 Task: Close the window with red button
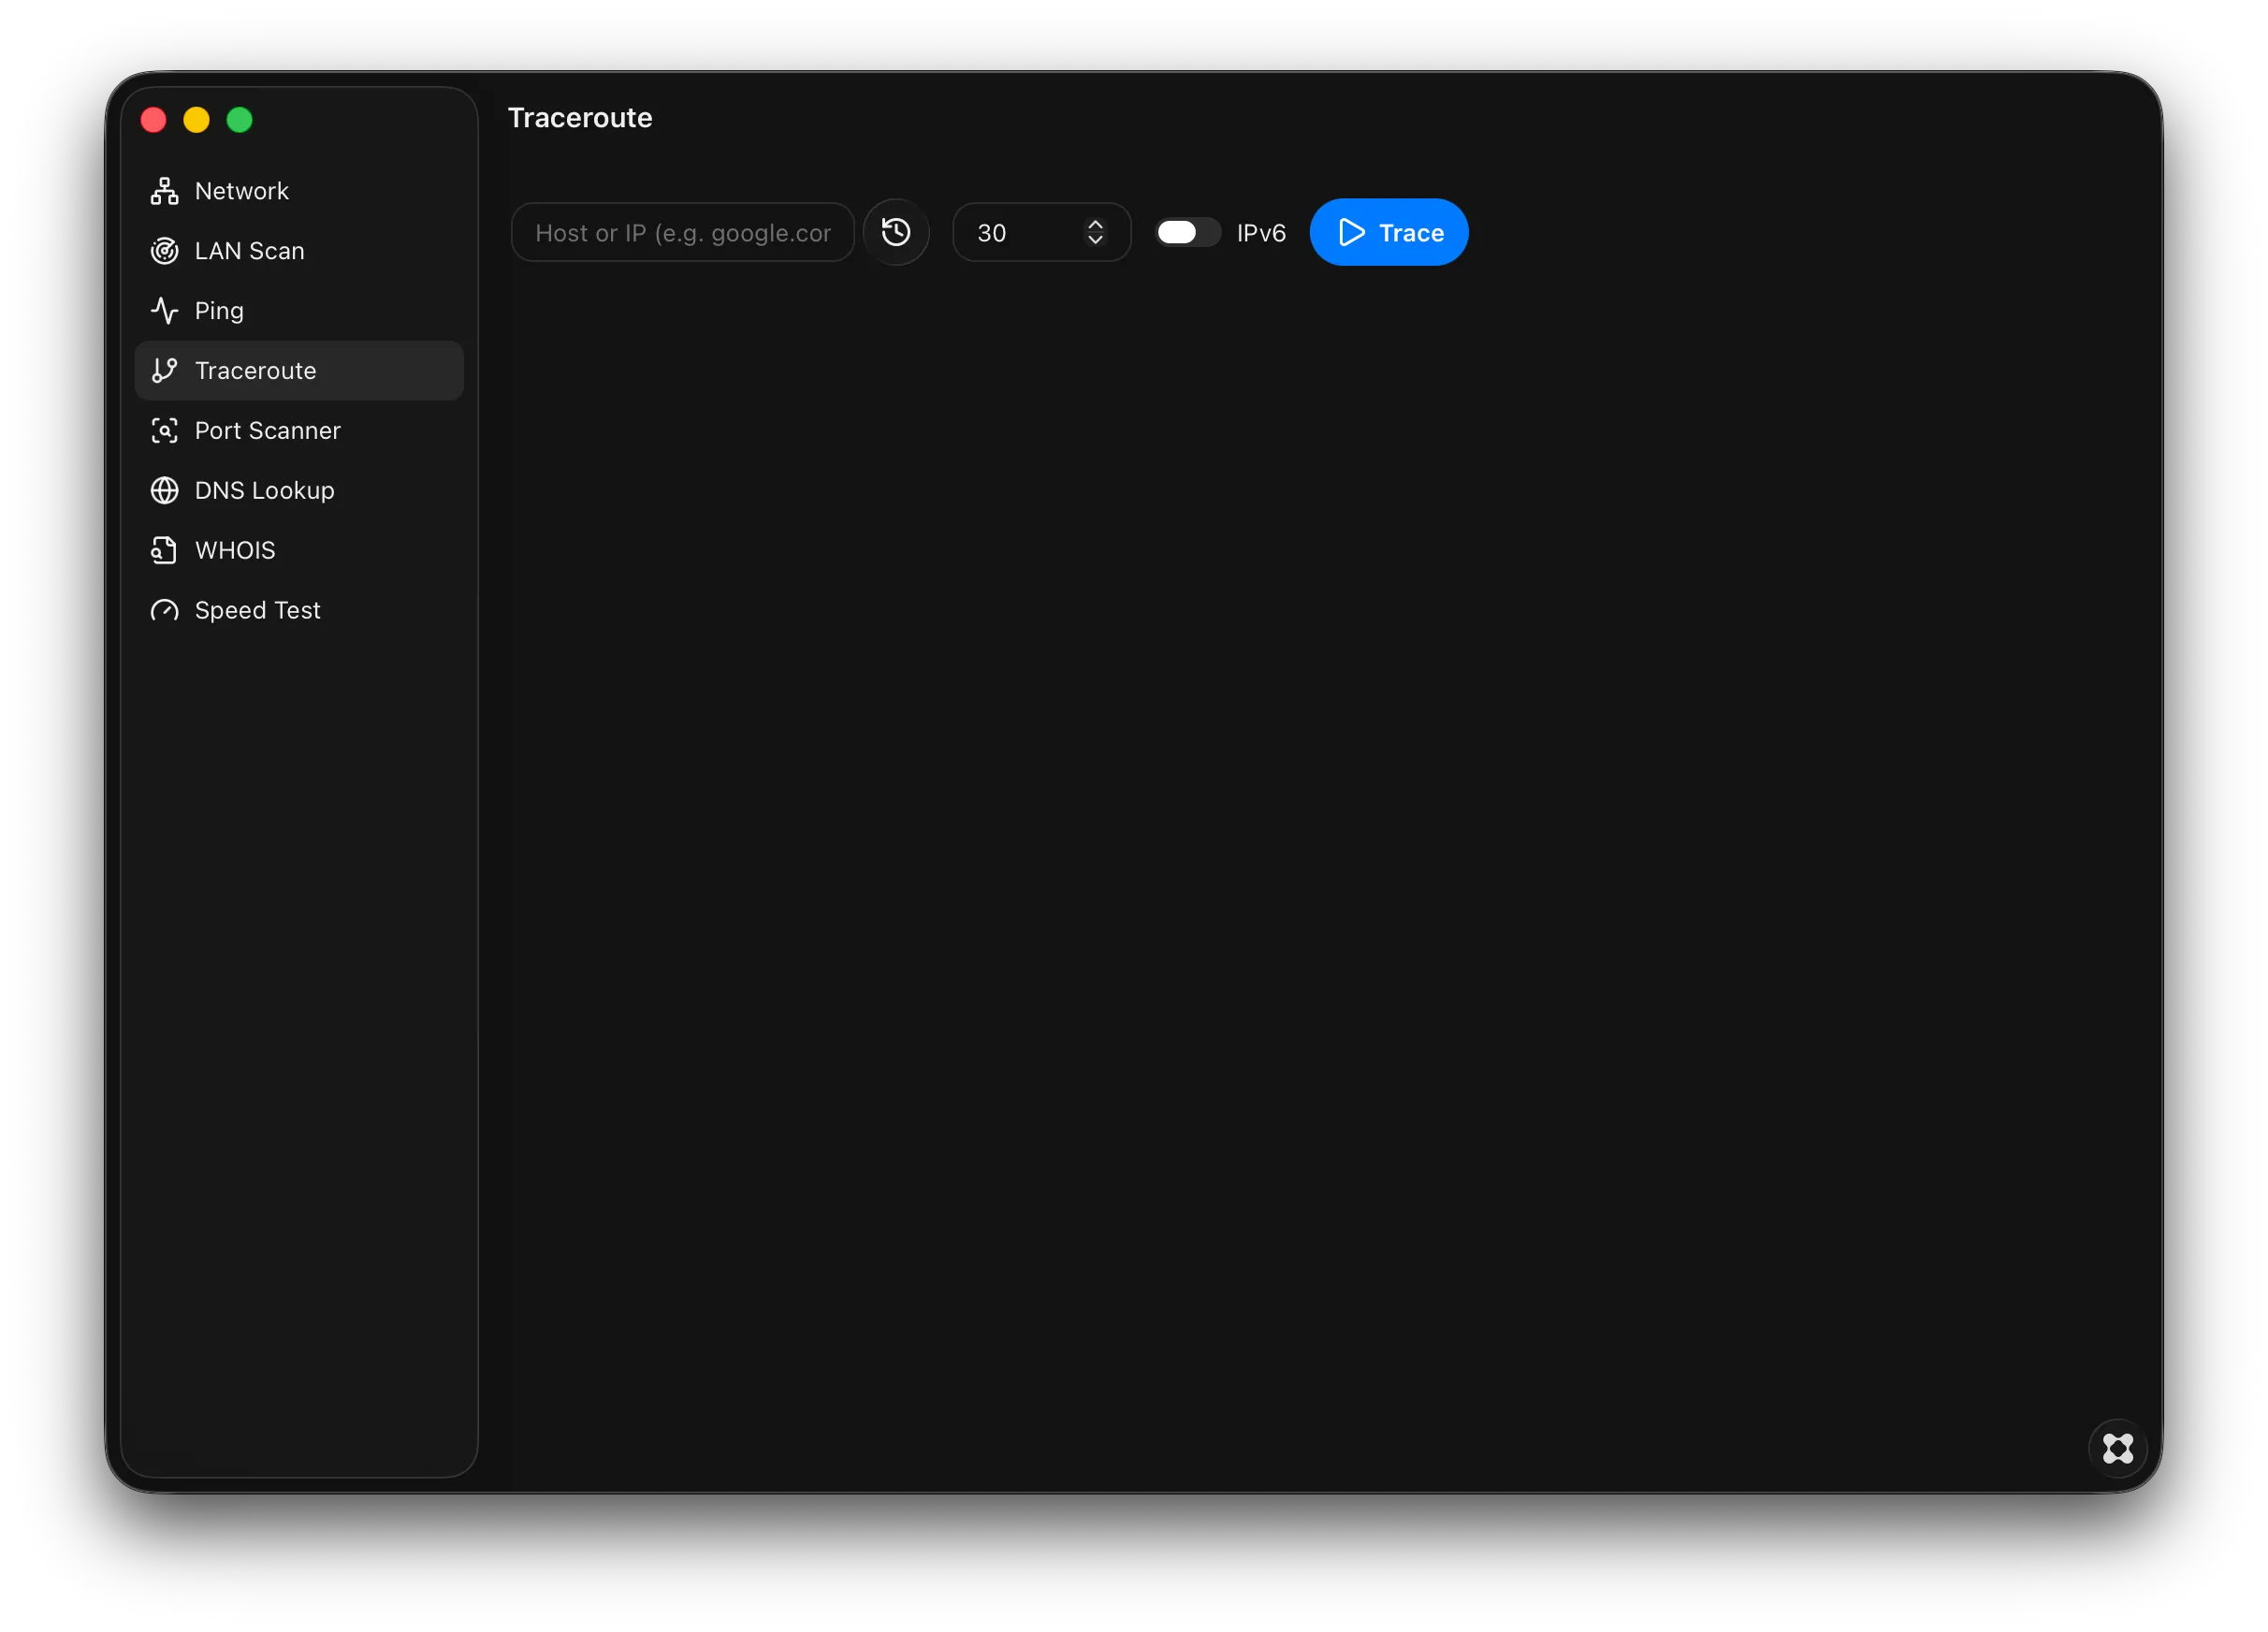154,120
